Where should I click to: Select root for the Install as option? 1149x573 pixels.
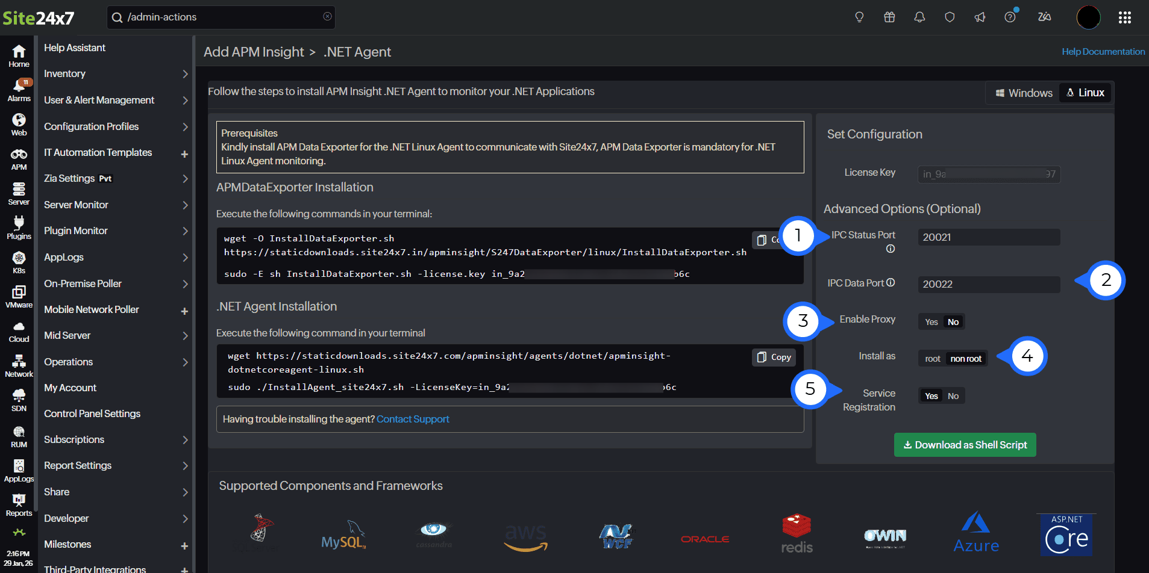[932, 359]
